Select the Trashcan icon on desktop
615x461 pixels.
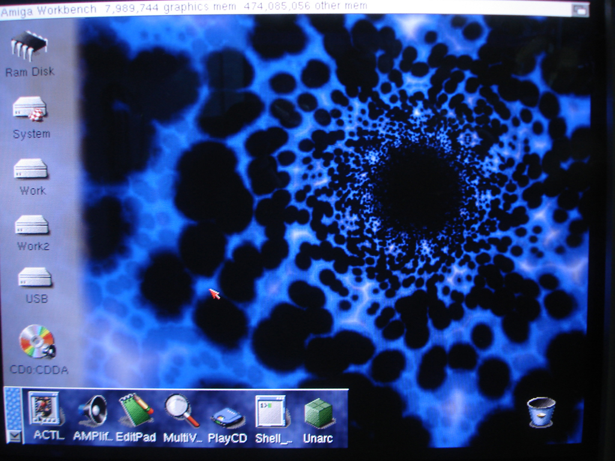541,412
